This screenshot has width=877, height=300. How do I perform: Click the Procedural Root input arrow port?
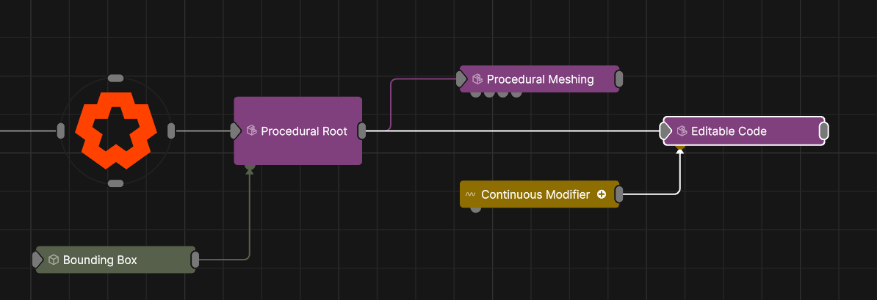click(235, 131)
